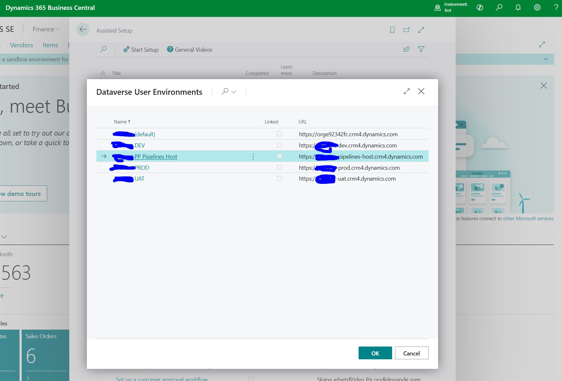Enable Linked checkbox on the PROD row
562x381 pixels.
279,167
